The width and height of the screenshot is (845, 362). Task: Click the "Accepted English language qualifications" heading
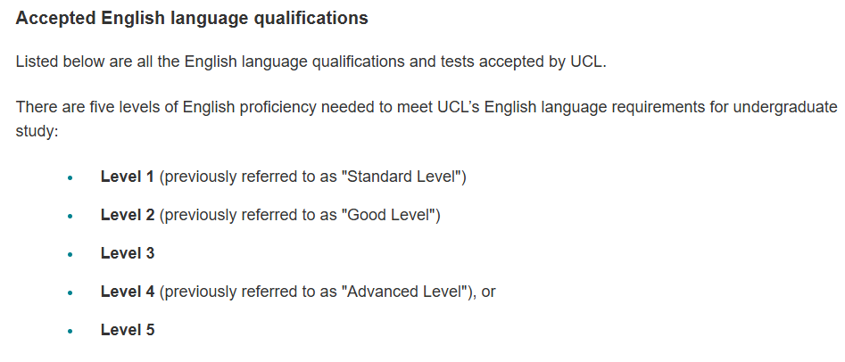tap(192, 18)
